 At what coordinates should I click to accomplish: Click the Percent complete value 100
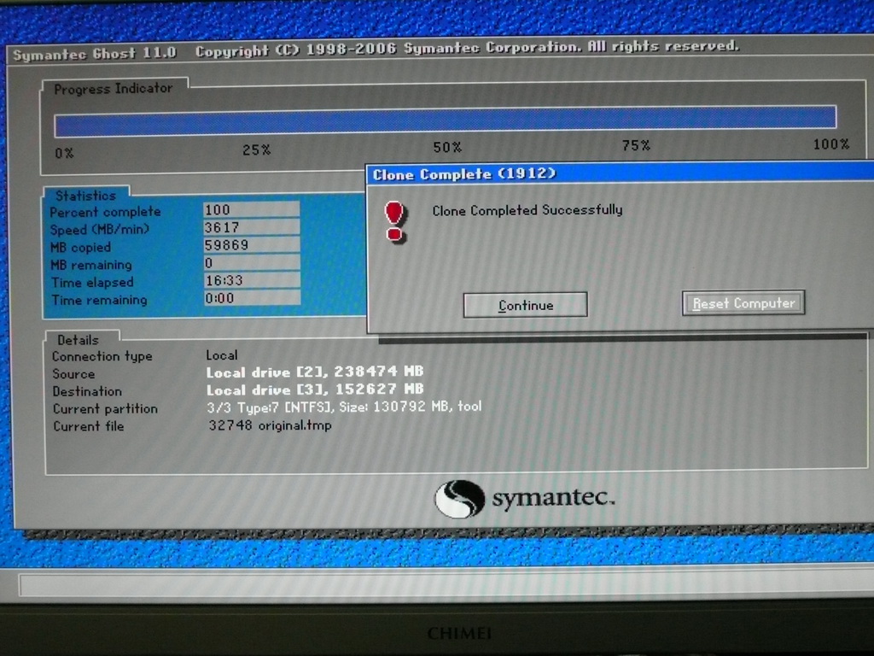(x=251, y=210)
